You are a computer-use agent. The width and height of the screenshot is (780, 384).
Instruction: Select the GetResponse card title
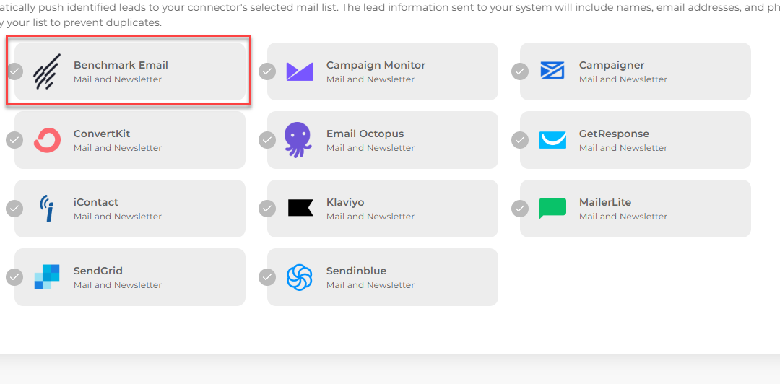pyautogui.click(x=615, y=134)
